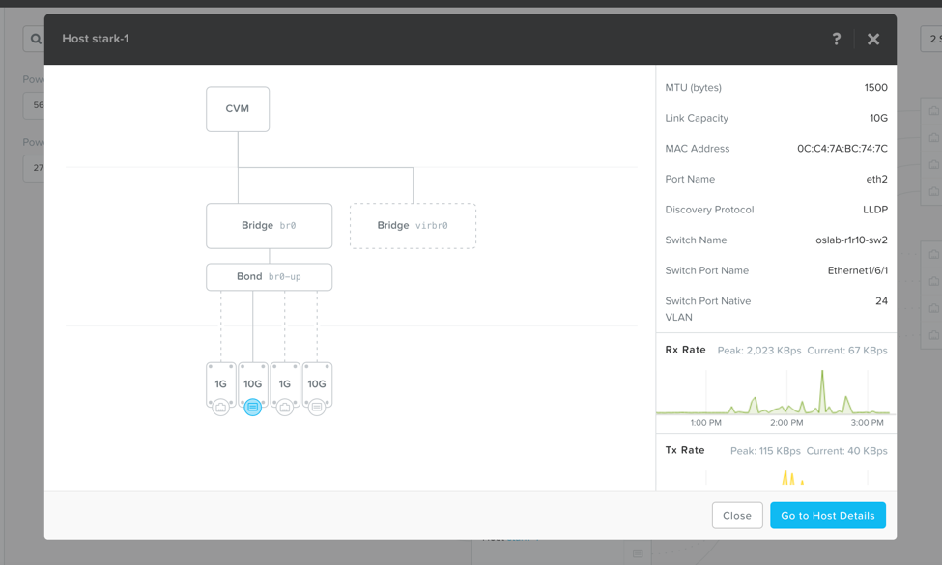Click the first 1G port card
Viewport: 942px width, 565px height.
(x=221, y=383)
